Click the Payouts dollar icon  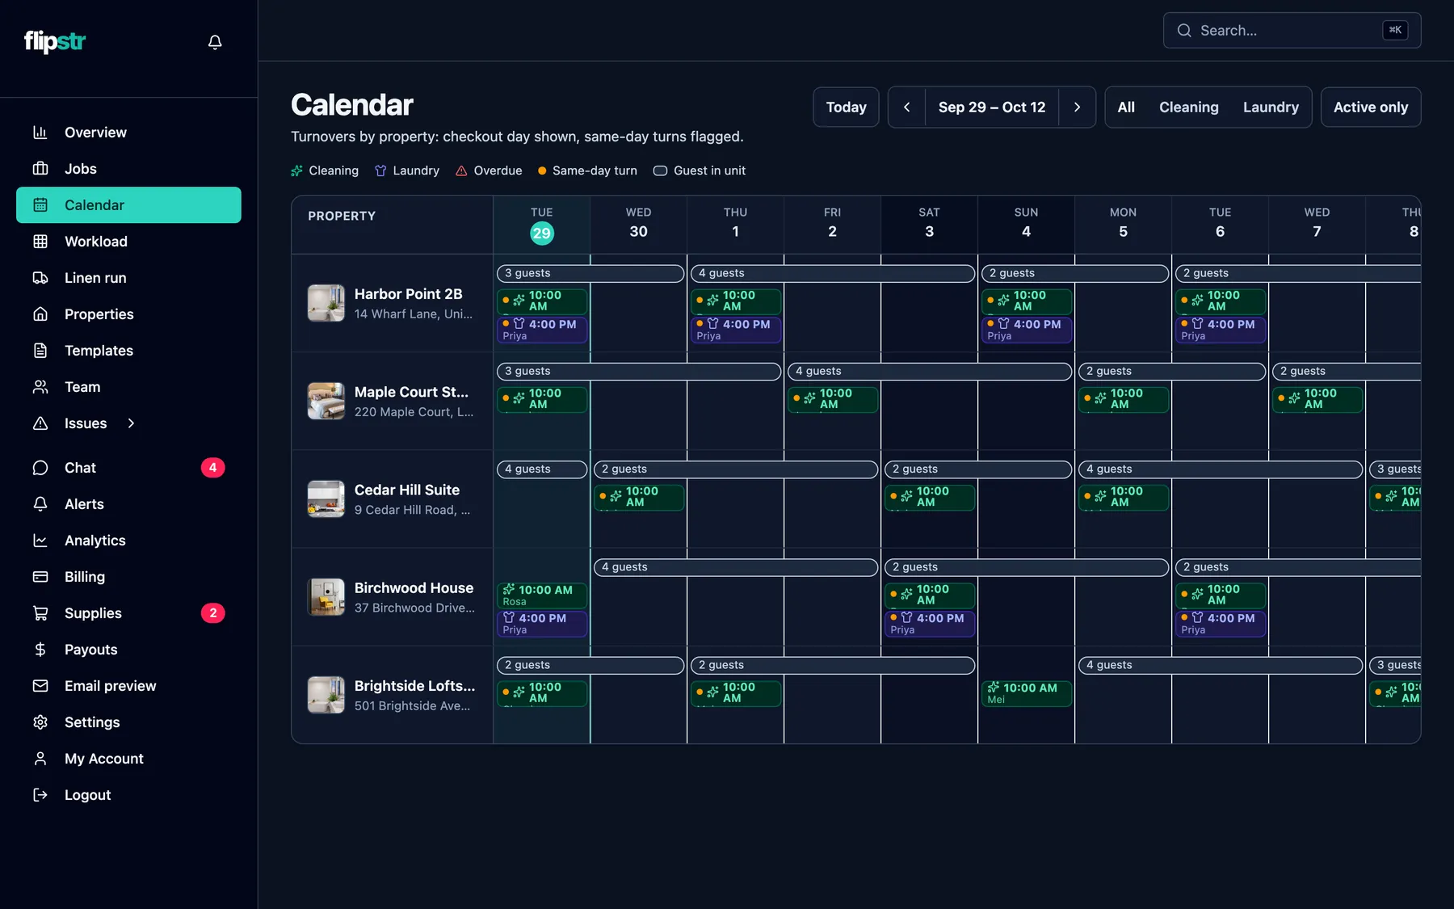tap(40, 650)
